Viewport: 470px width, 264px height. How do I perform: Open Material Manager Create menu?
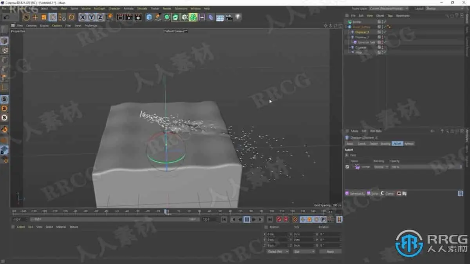[21, 227]
